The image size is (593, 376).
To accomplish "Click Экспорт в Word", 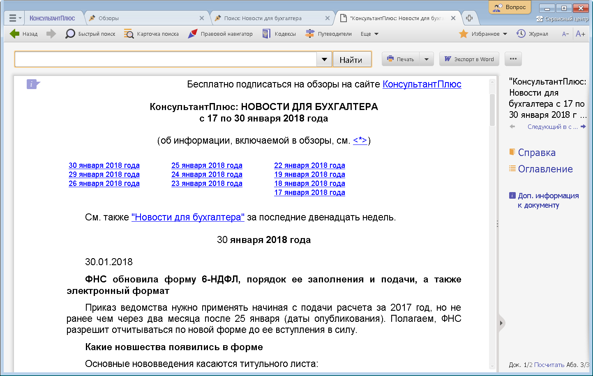I will click(x=469, y=59).
